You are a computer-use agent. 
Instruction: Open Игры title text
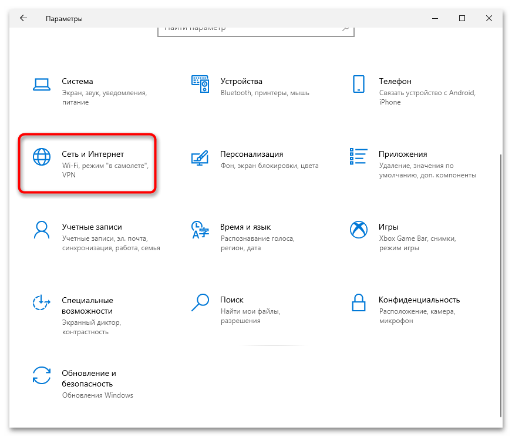389,227
